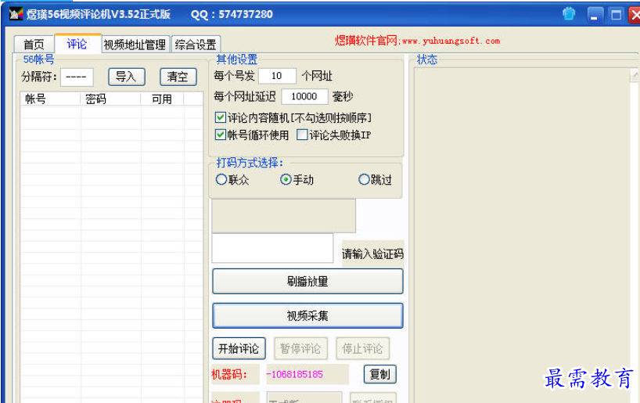Click the 停止评论 button
The image size is (640, 403).
point(363,348)
